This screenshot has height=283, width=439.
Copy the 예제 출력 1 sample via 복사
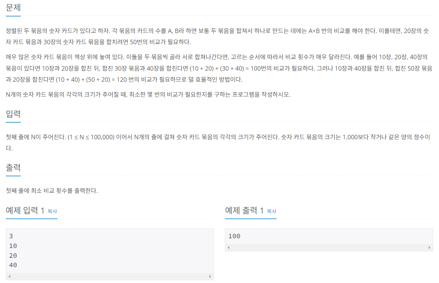pos(272,211)
